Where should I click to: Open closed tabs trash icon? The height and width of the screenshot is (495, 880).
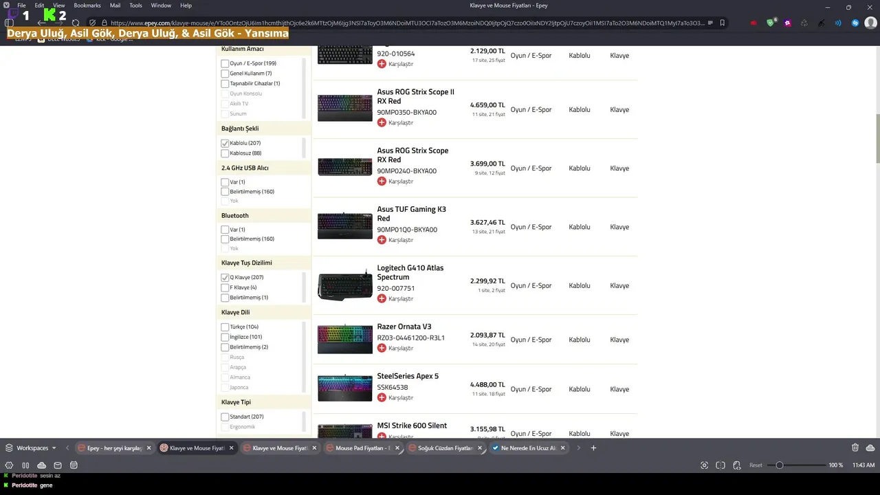pyautogui.click(x=855, y=448)
